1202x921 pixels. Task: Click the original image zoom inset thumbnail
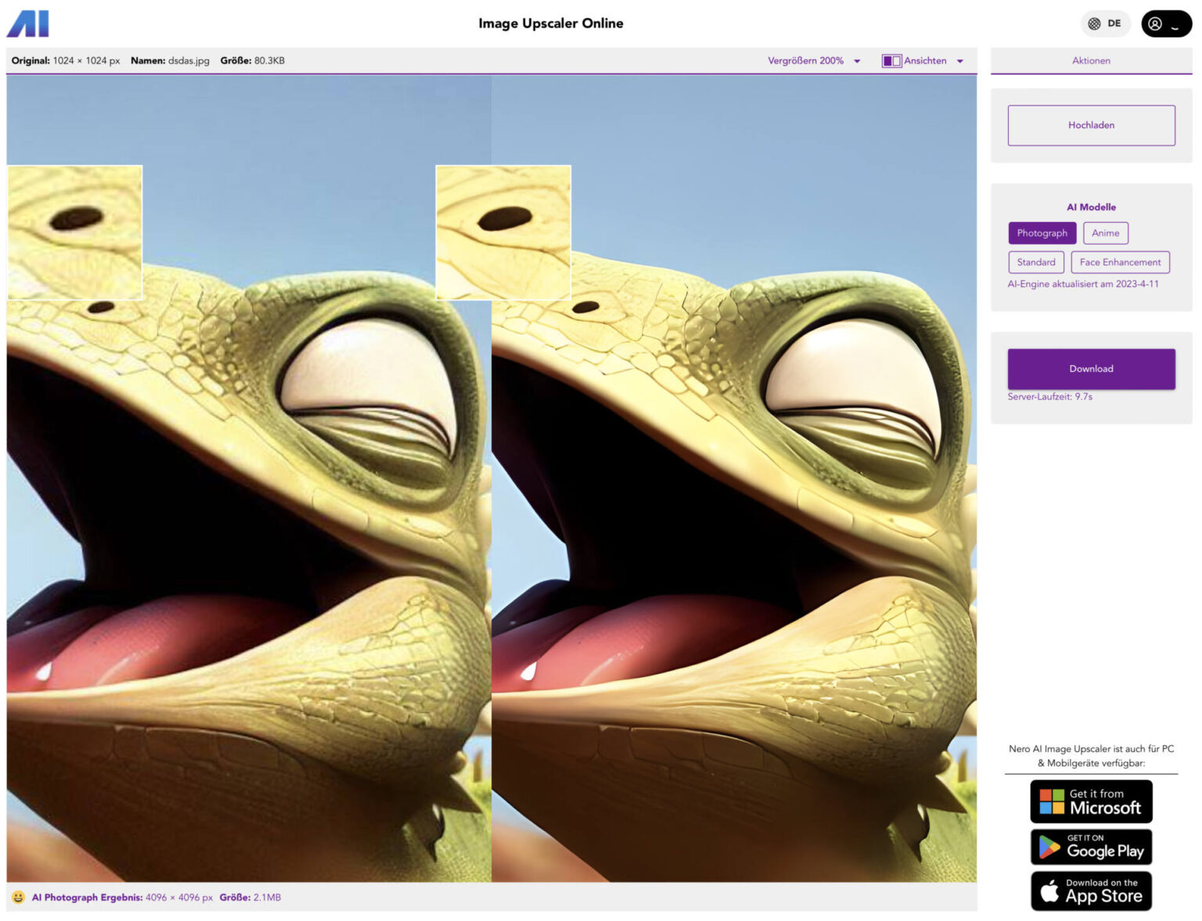[75, 233]
